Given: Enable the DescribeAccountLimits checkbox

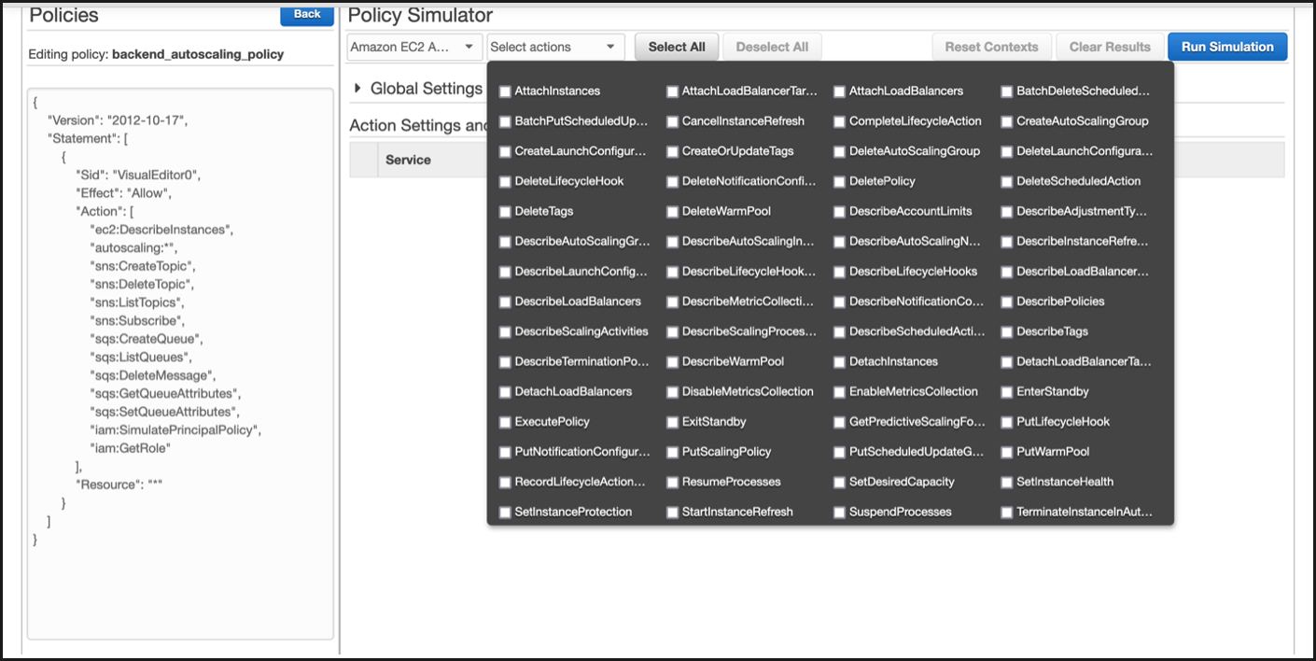Looking at the screenshot, I should click(840, 212).
